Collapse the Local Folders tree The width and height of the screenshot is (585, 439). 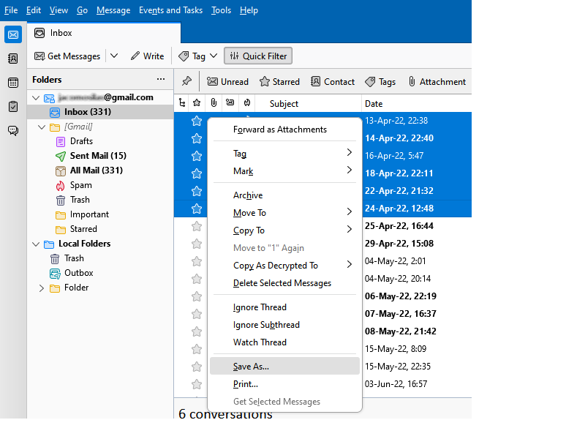pyautogui.click(x=36, y=244)
